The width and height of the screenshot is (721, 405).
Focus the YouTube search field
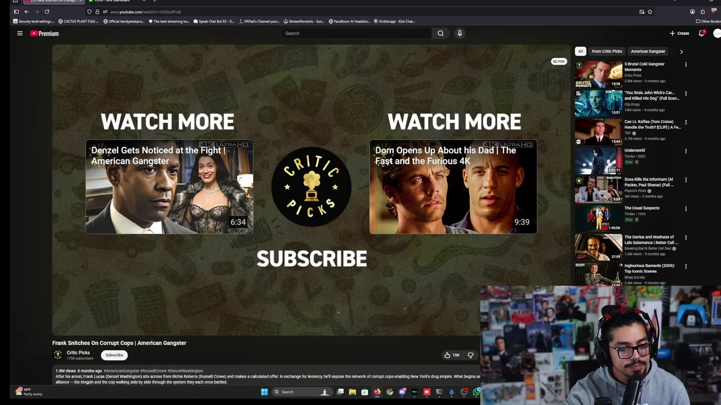(x=357, y=33)
